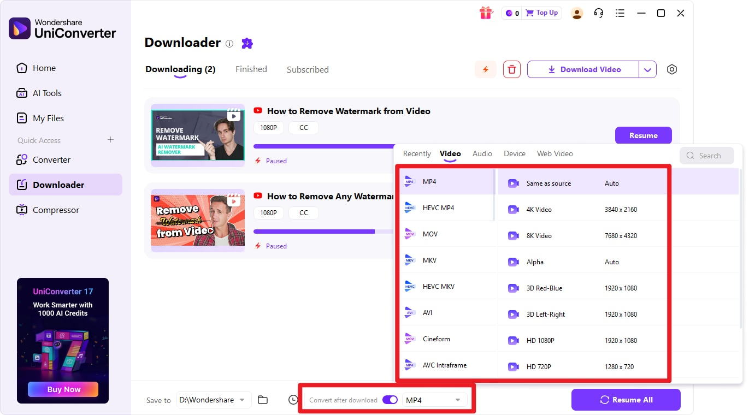Open Converter from the sidebar
This screenshot has height=415, width=749.
pyautogui.click(x=66, y=159)
